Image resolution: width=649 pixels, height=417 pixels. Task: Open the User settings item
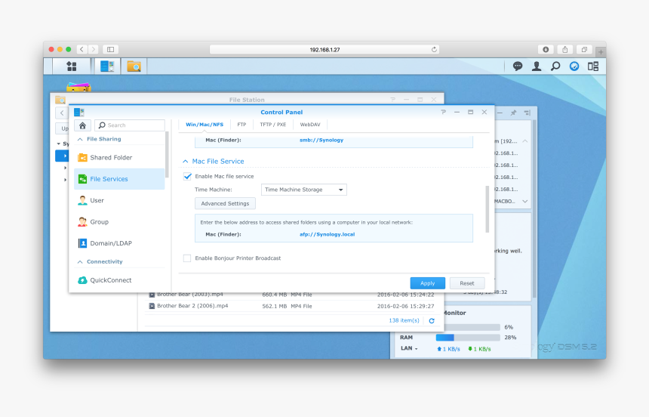119,201
